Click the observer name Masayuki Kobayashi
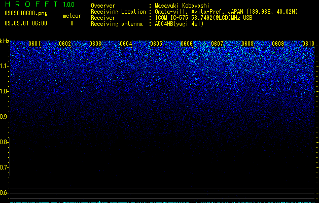 [182, 6]
